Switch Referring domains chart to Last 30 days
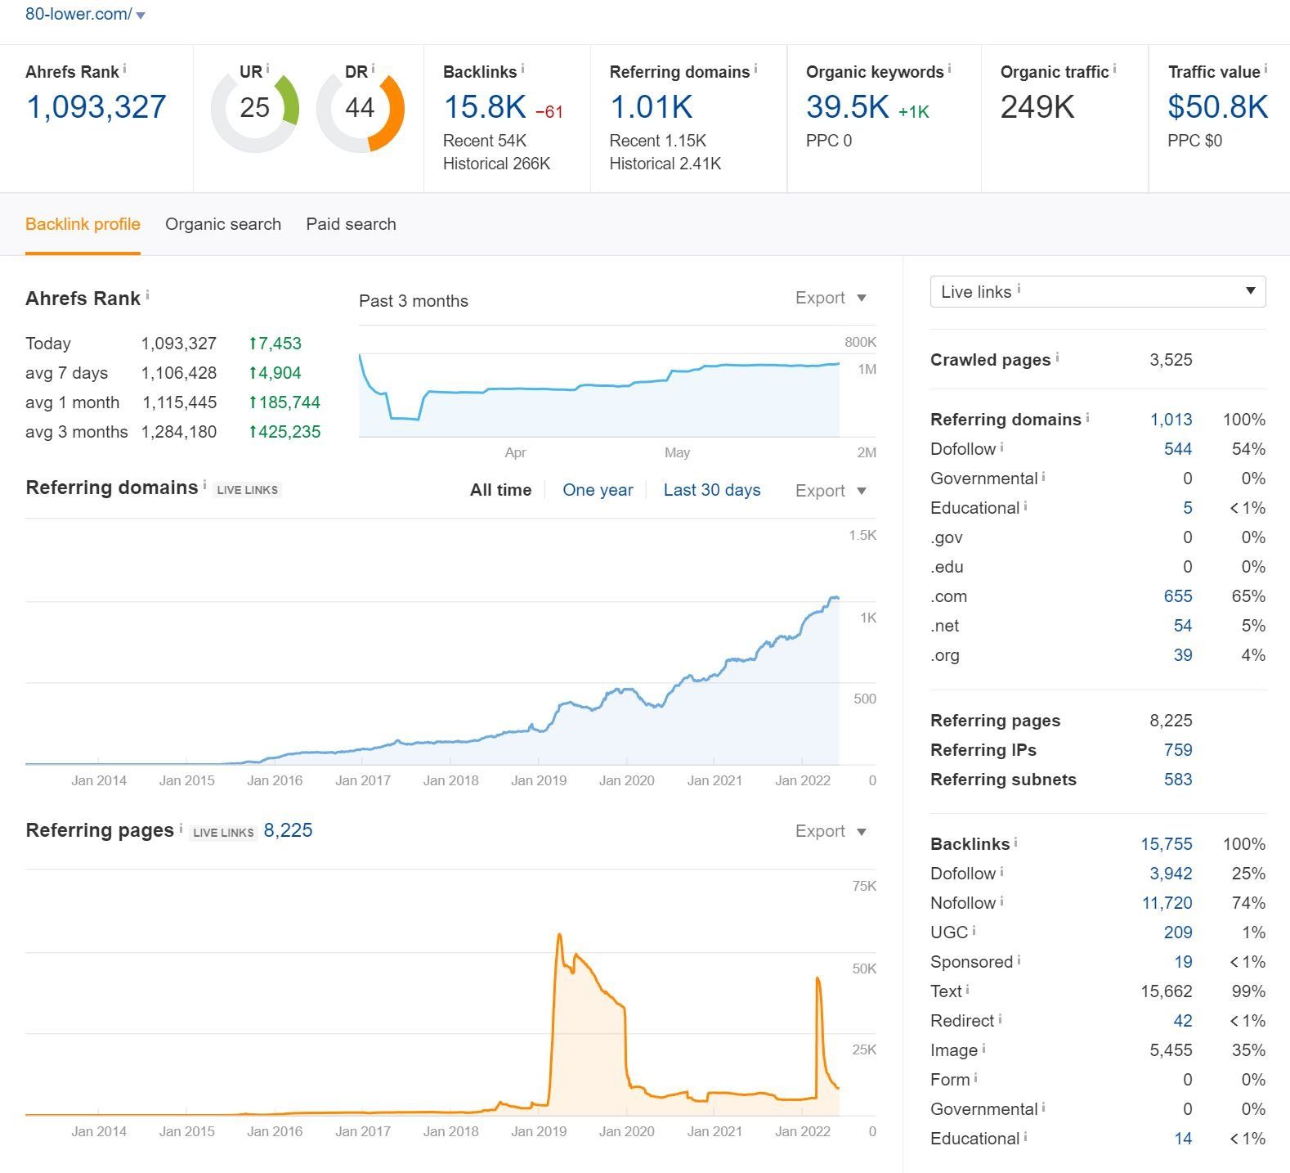Screen dimensions: 1290x1173 pos(711,490)
